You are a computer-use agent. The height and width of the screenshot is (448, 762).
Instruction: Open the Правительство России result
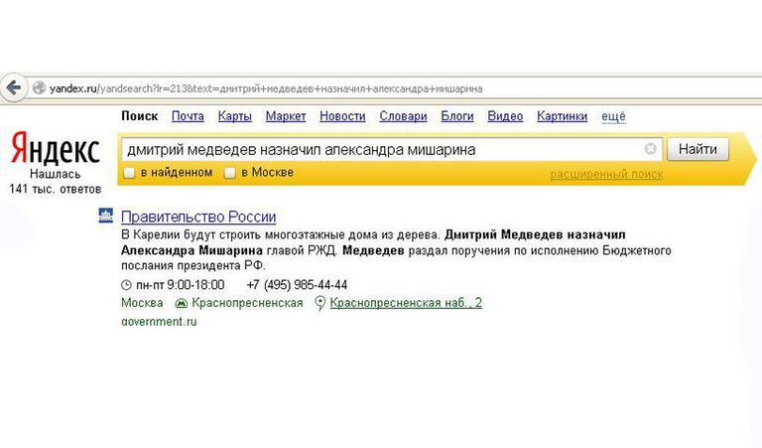[198, 217]
